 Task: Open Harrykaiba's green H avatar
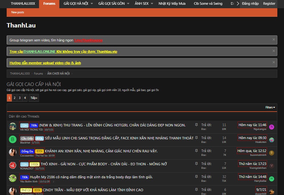click(x=272, y=179)
